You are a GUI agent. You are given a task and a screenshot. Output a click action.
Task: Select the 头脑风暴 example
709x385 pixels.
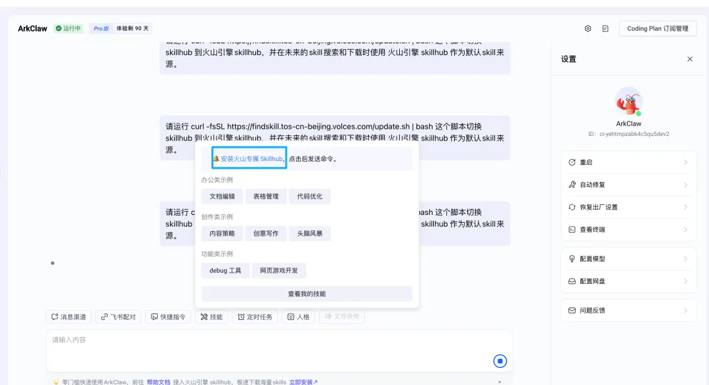pos(310,233)
